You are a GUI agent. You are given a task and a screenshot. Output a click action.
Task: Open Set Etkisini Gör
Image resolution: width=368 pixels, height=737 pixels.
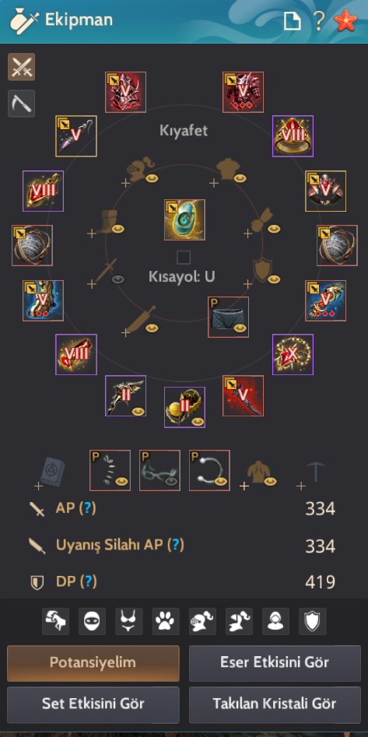(93, 704)
